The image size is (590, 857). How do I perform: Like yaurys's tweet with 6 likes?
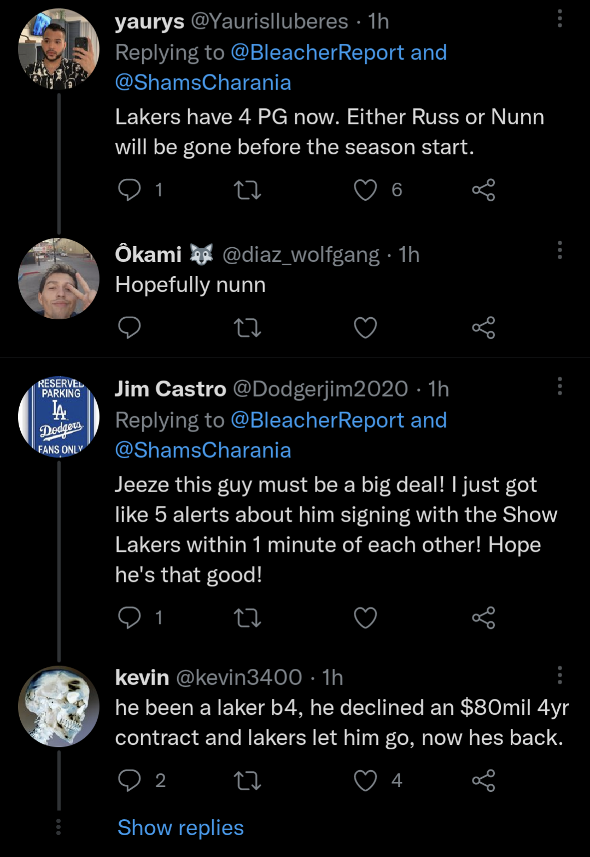pyautogui.click(x=365, y=190)
